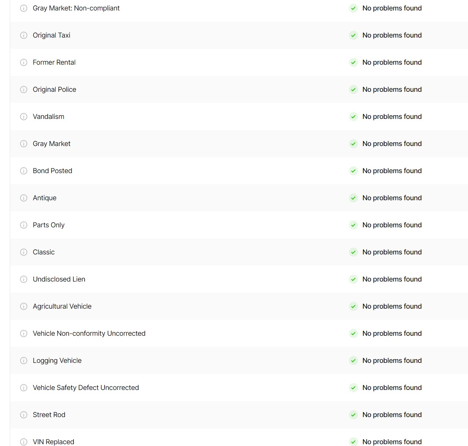Click Vehicle Safety Defect Uncorrected label
The height and width of the screenshot is (446, 468).
(86, 387)
